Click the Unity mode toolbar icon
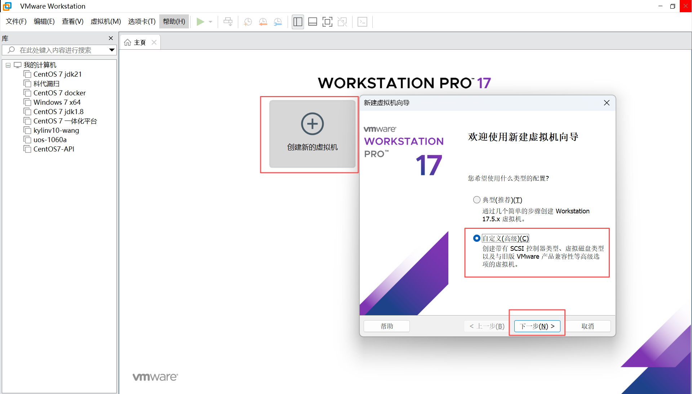This screenshot has height=394, width=692. click(342, 22)
